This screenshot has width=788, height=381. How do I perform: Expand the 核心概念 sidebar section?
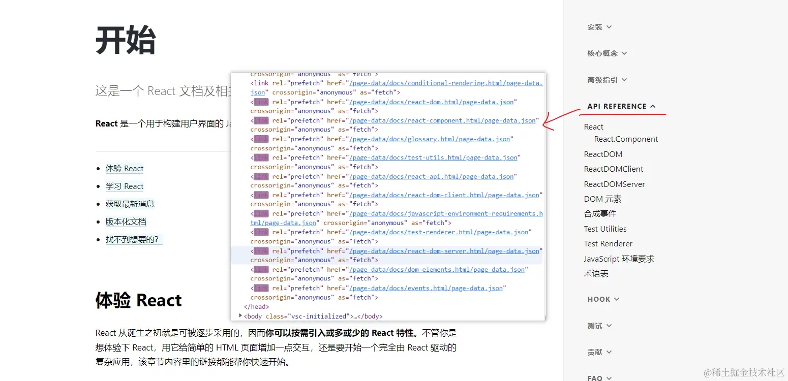click(607, 53)
